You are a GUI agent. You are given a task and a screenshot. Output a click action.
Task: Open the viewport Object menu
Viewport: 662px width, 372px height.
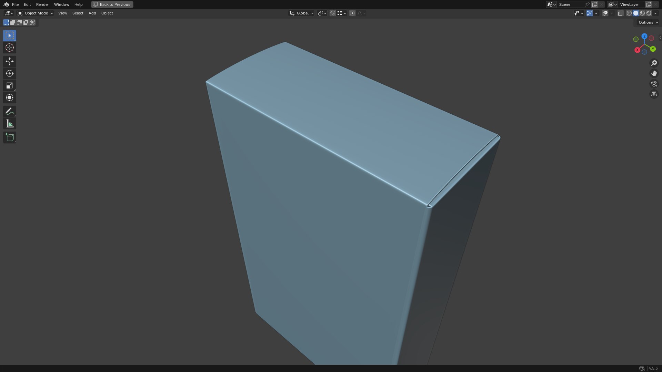click(107, 13)
